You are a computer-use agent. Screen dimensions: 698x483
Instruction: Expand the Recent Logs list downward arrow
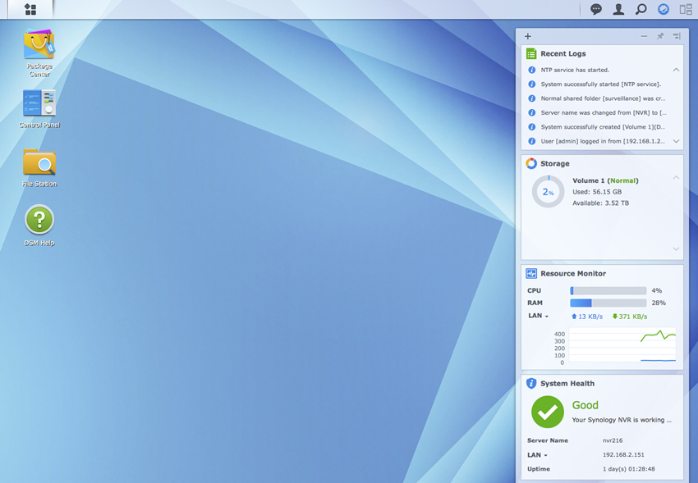point(676,141)
